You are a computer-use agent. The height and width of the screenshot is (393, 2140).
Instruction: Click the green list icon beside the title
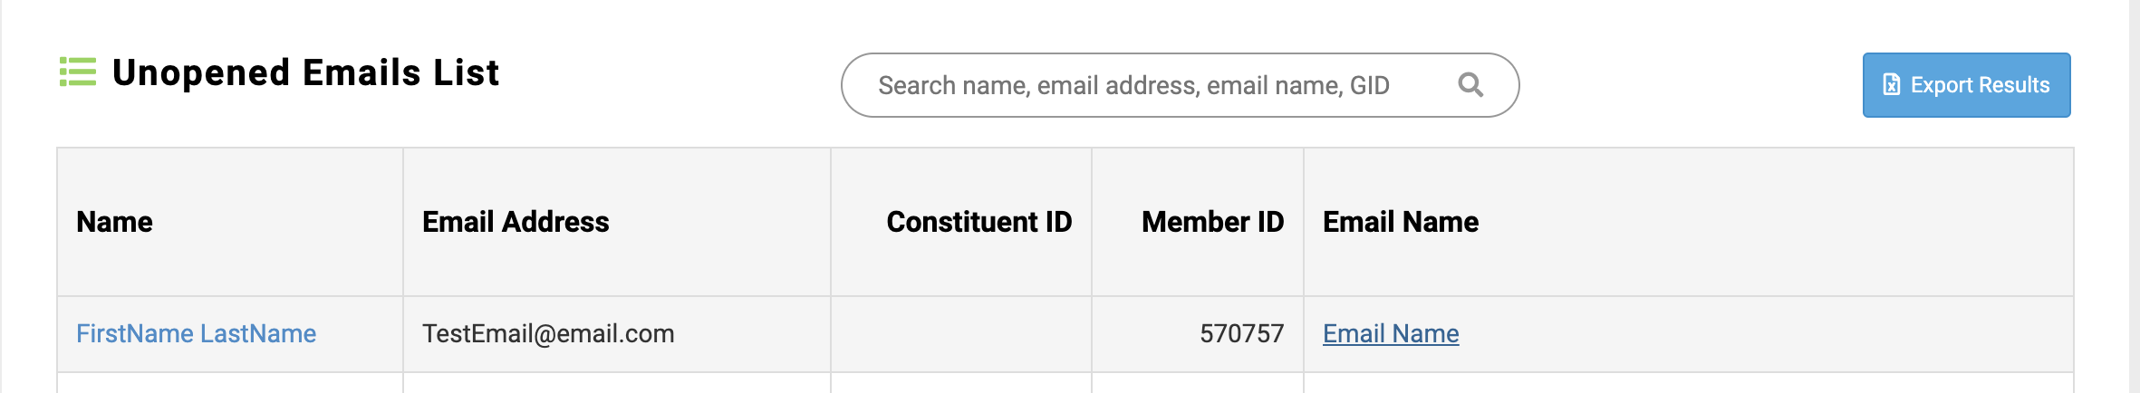click(x=78, y=72)
